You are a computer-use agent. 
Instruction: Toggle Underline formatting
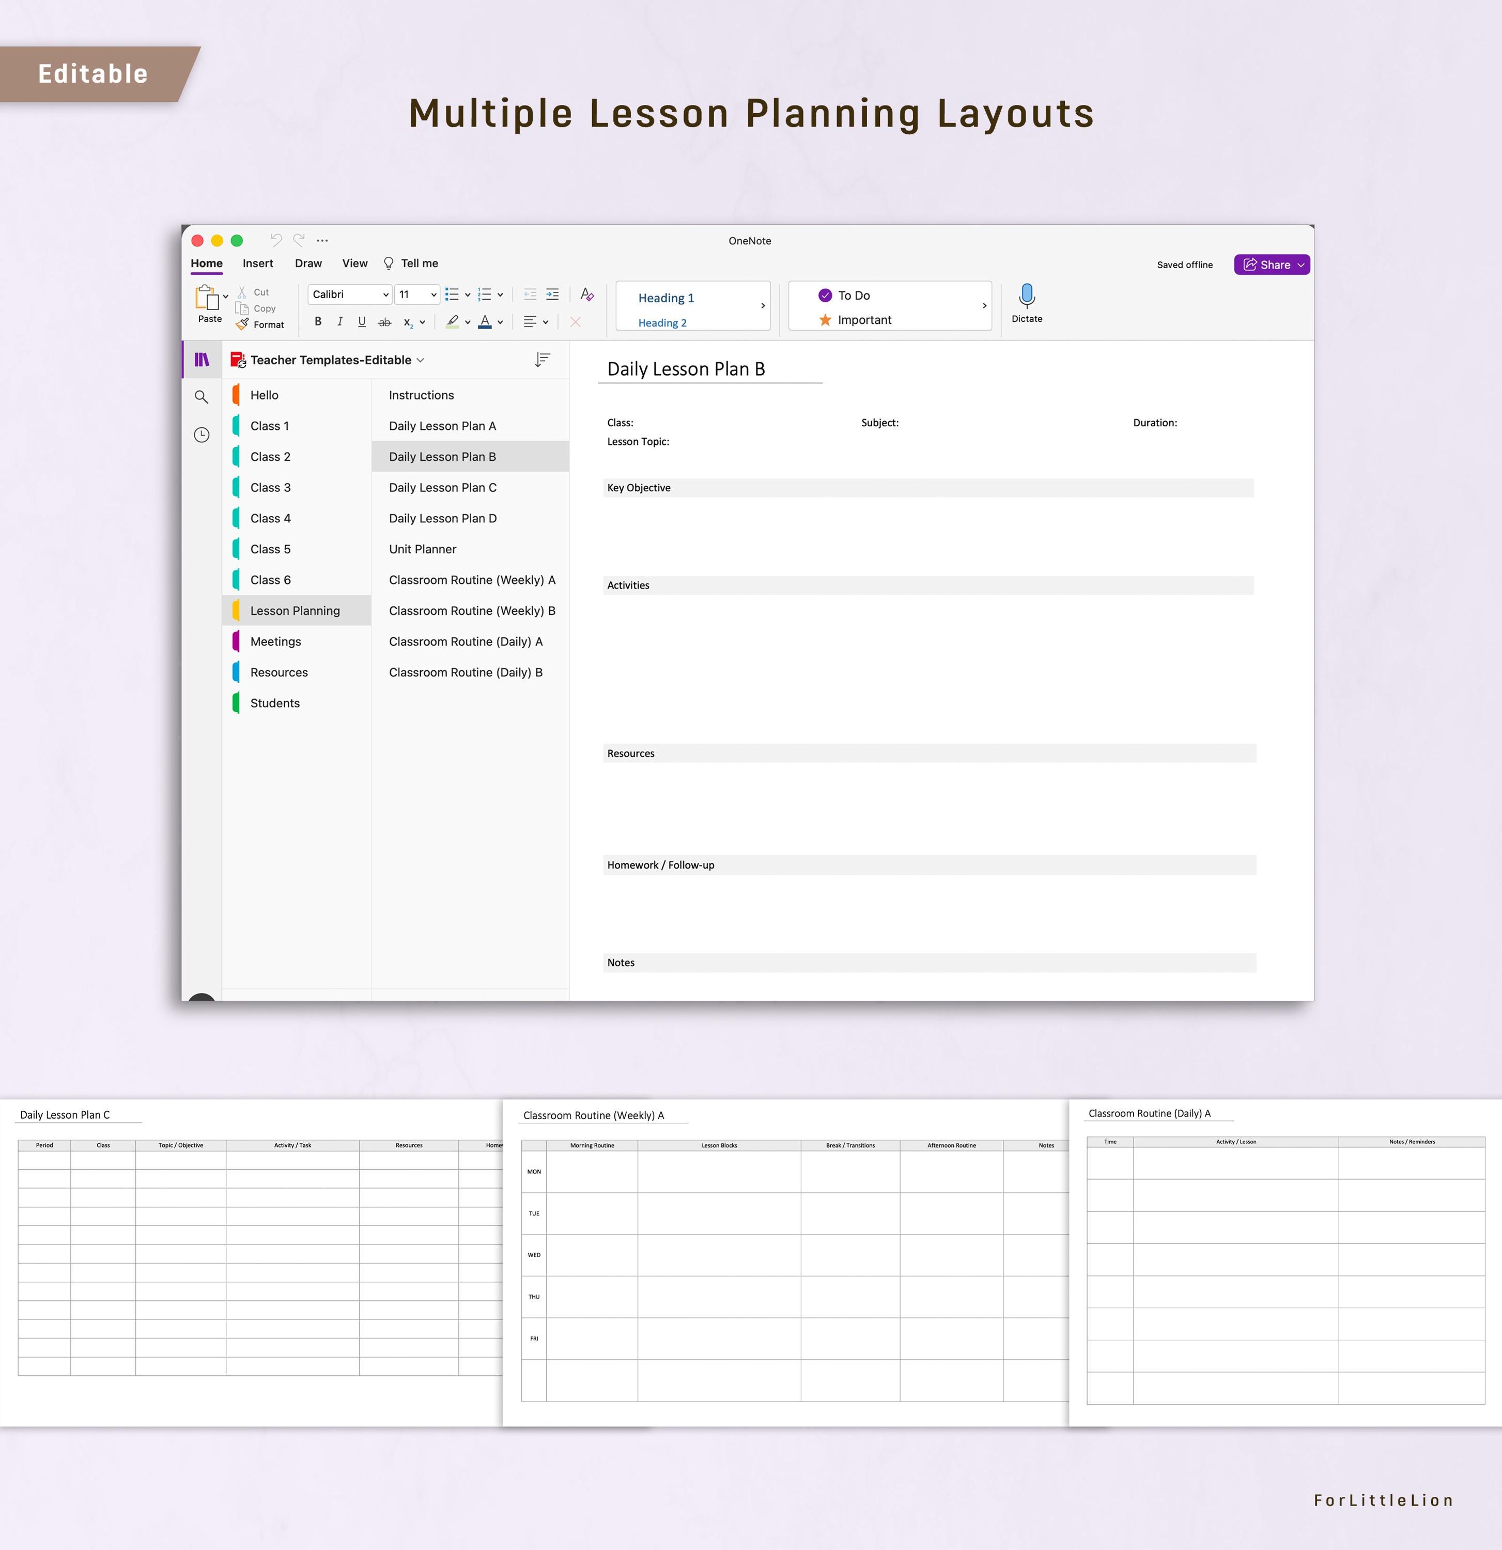(362, 322)
